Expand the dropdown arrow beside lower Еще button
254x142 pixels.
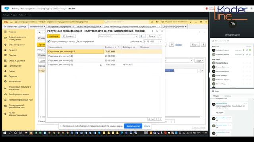(191, 60)
